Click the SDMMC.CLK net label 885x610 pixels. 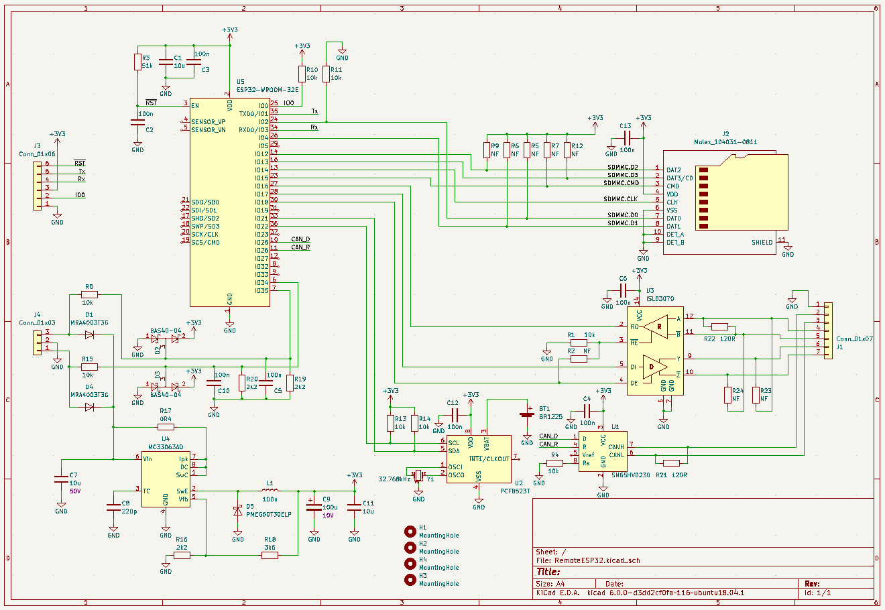(620, 199)
